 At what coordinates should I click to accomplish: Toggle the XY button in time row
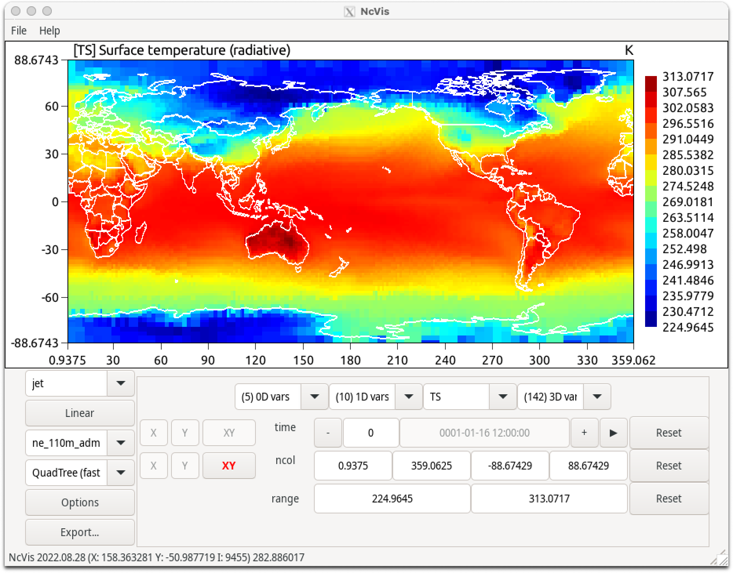click(x=229, y=433)
